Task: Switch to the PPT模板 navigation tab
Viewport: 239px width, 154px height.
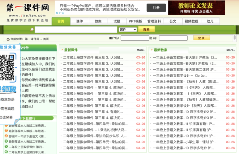Action: pos(135,21)
